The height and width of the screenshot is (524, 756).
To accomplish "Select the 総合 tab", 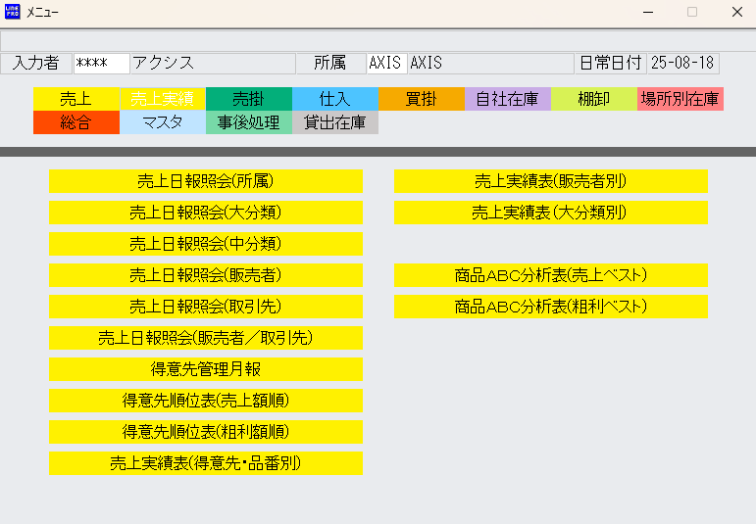I will [76, 122].
